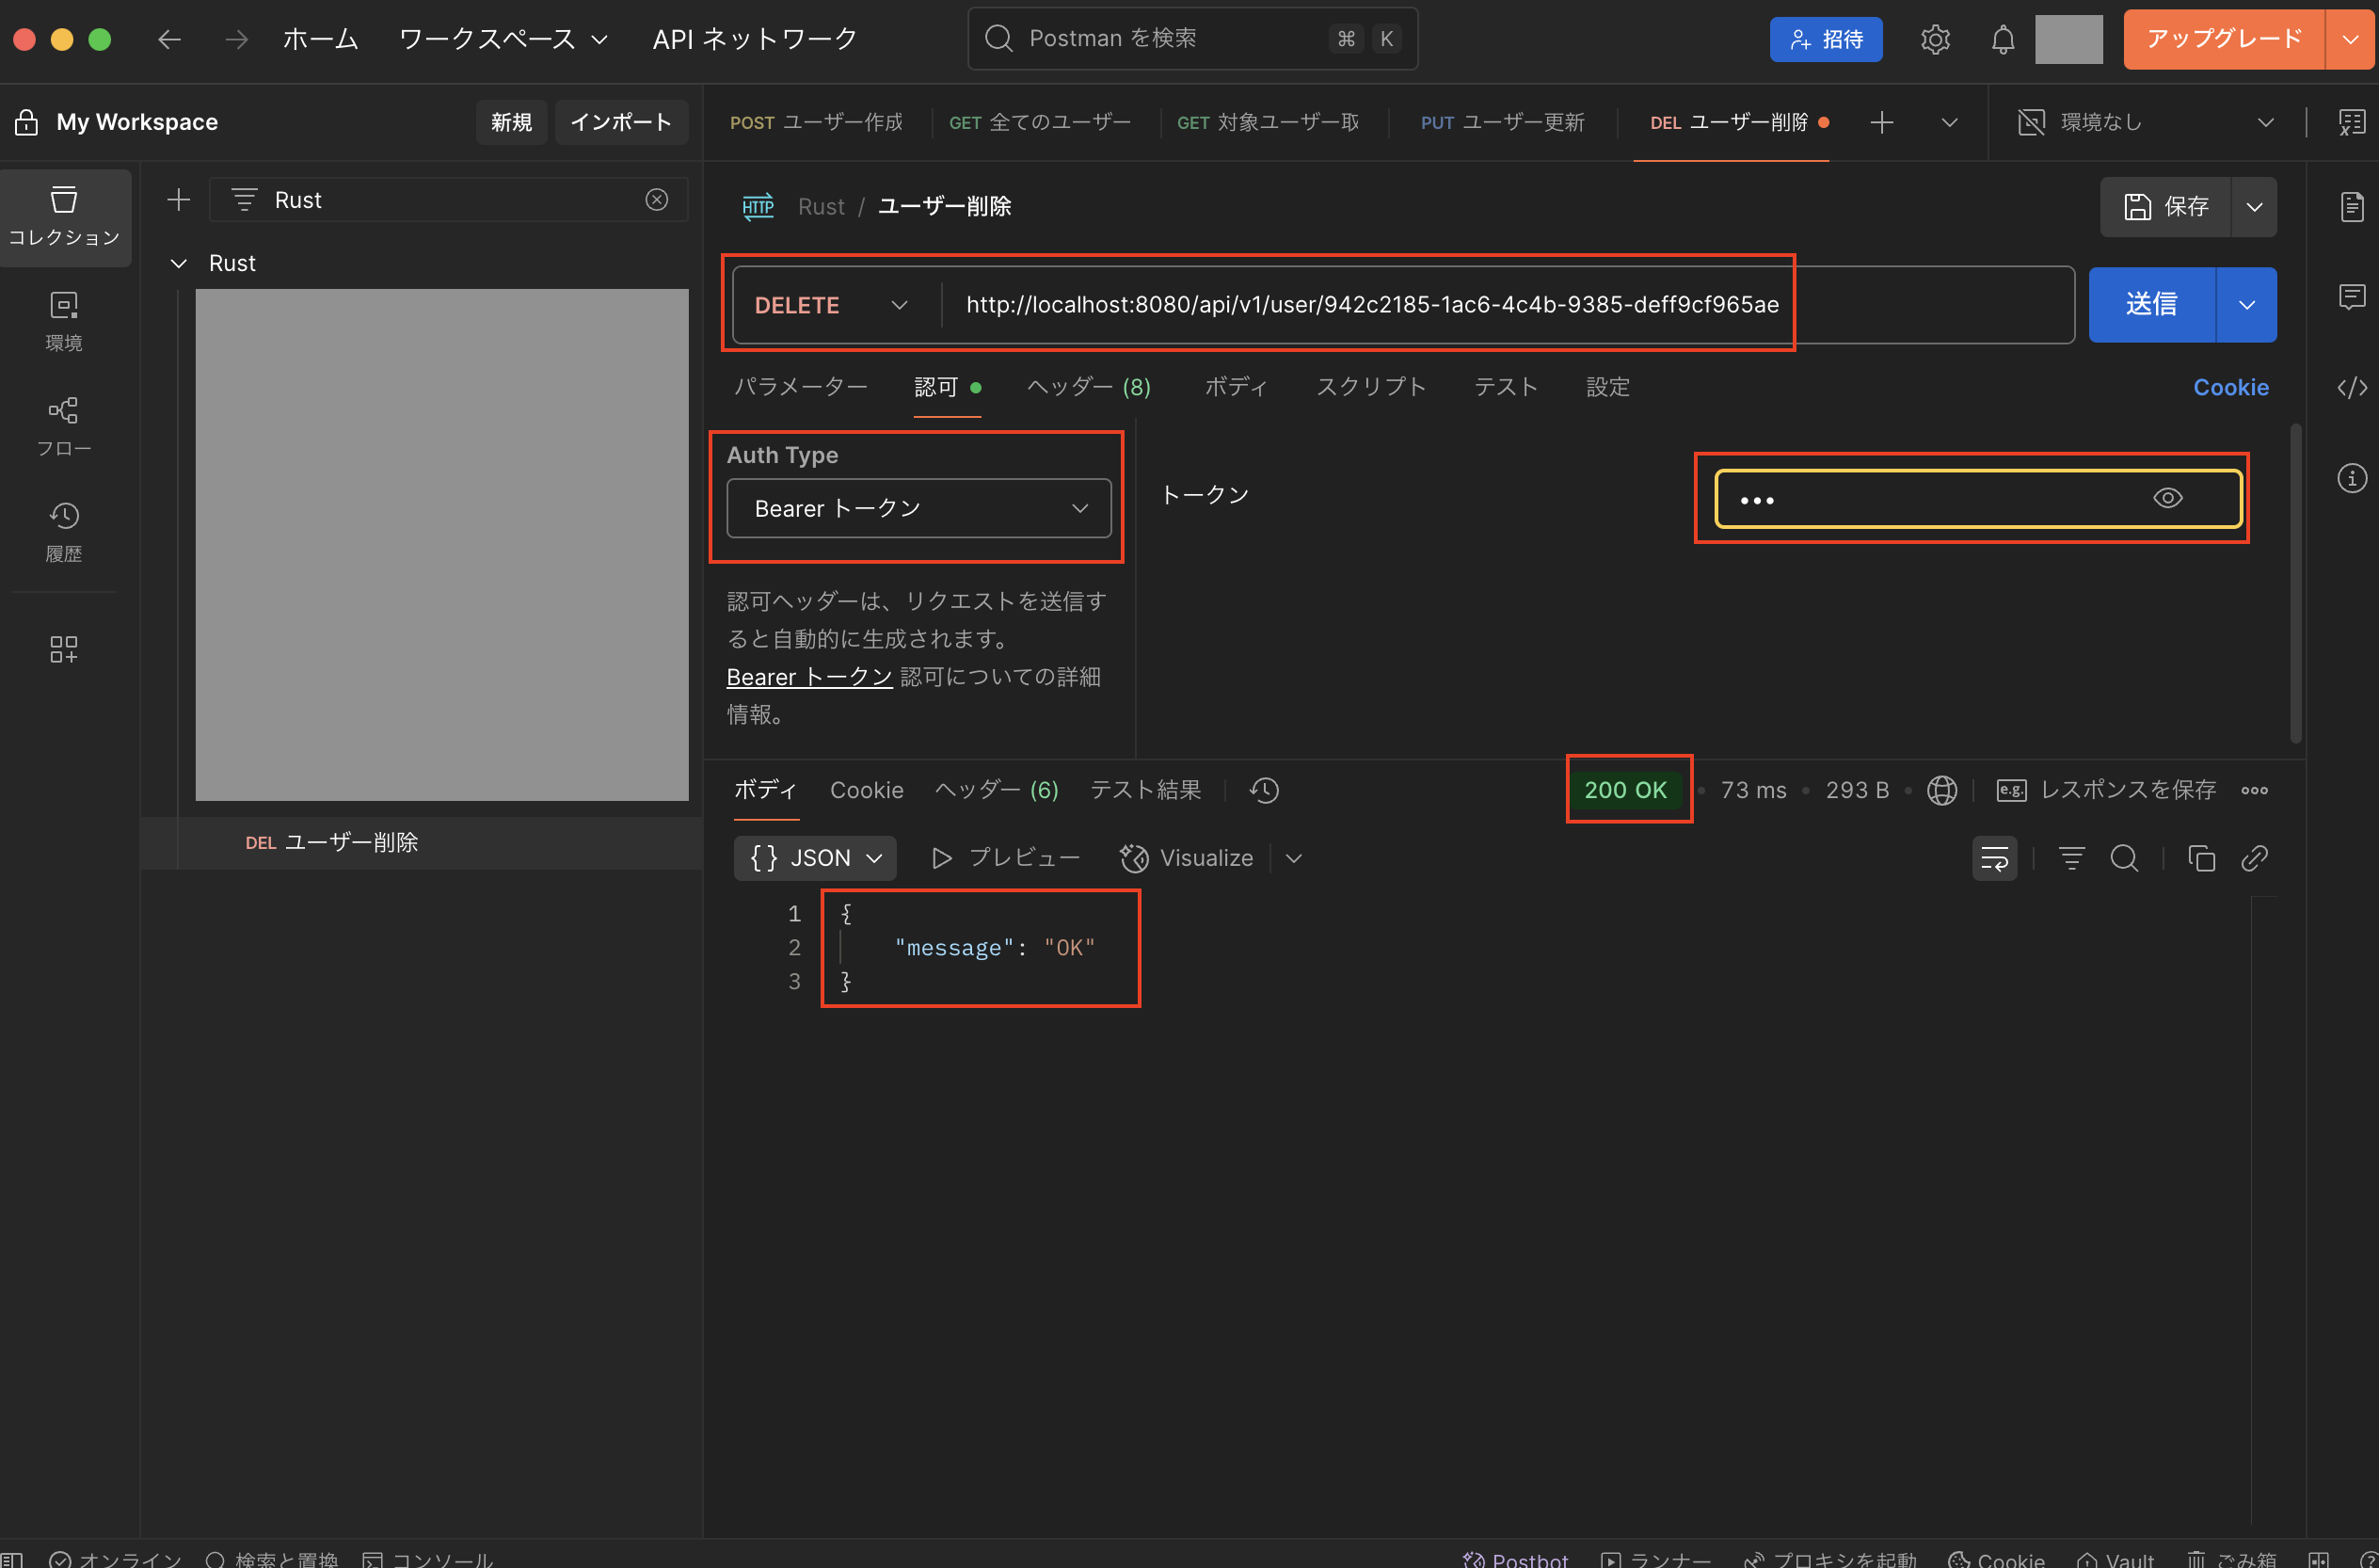Screen dimensions: 2379x1568
Task: Focus the Postman search field
Action: pos(1192,39)
